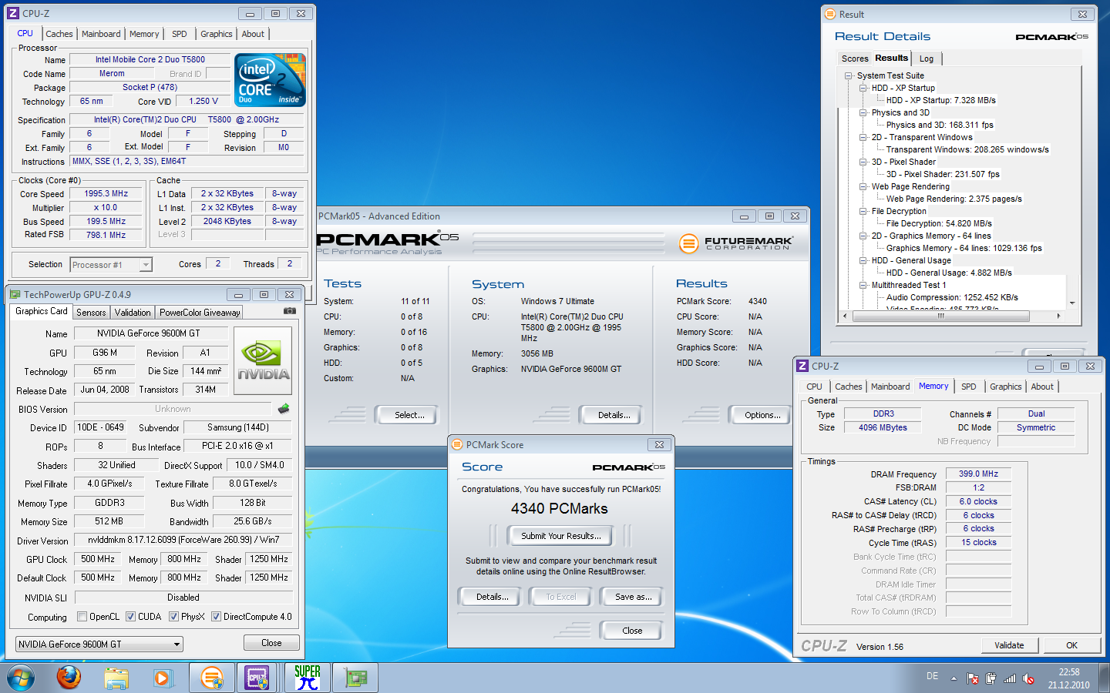The width and height of the screenshot is (1110, 693).
Task: Click the Futuremark Corporation logo
Action: point(735,243)
